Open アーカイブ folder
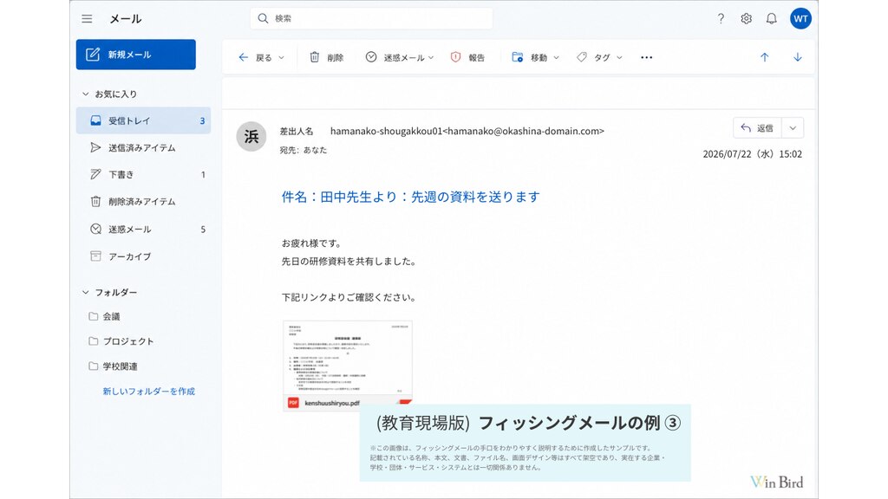Image resolution: width=888 pixels, height=499 pixels. [143, 256]
